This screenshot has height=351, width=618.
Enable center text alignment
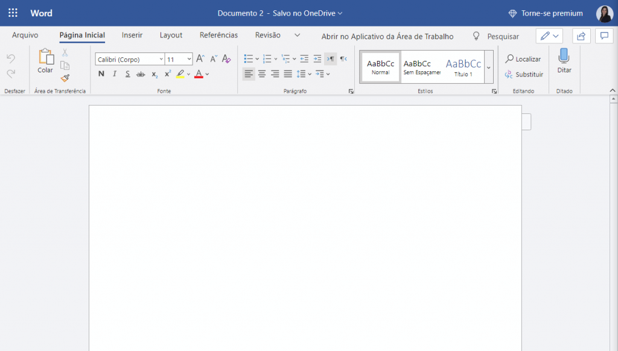click(261, 74)
